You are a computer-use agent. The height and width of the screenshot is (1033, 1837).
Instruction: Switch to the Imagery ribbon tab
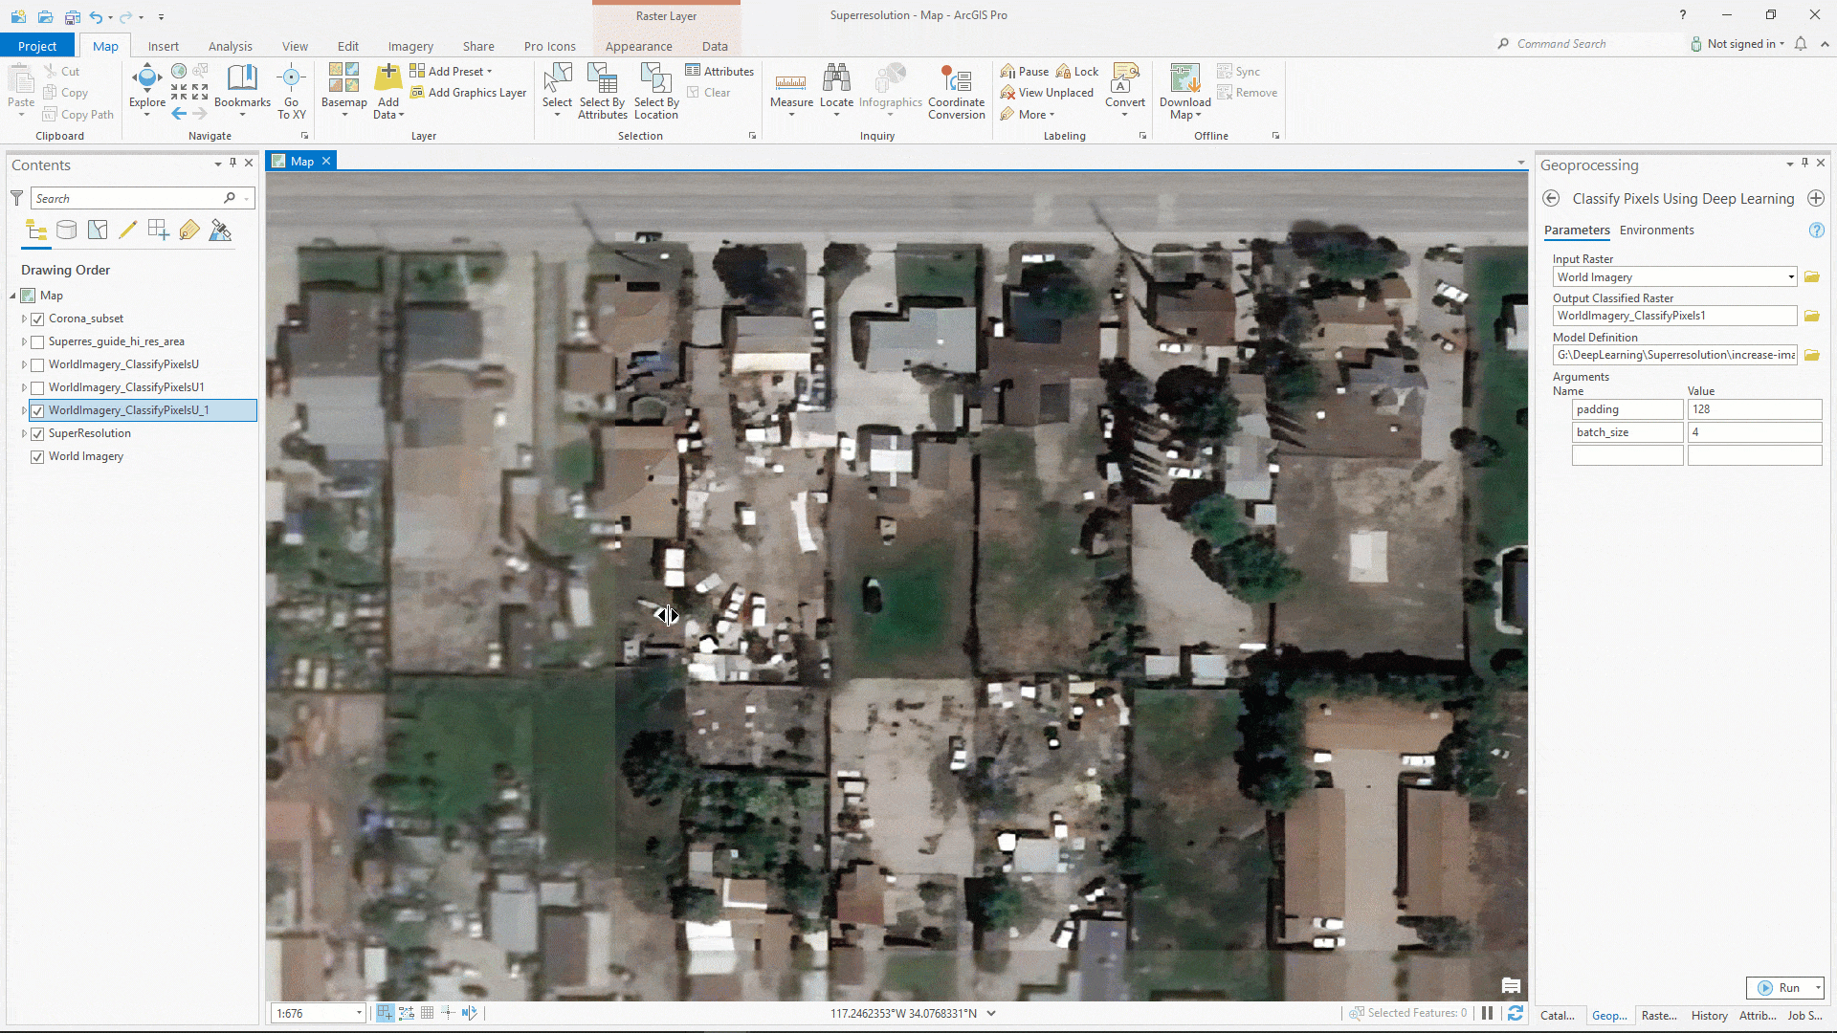tap(409, 46)
